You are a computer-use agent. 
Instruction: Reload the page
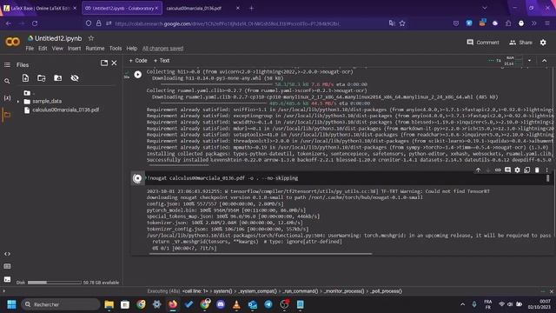35,23
